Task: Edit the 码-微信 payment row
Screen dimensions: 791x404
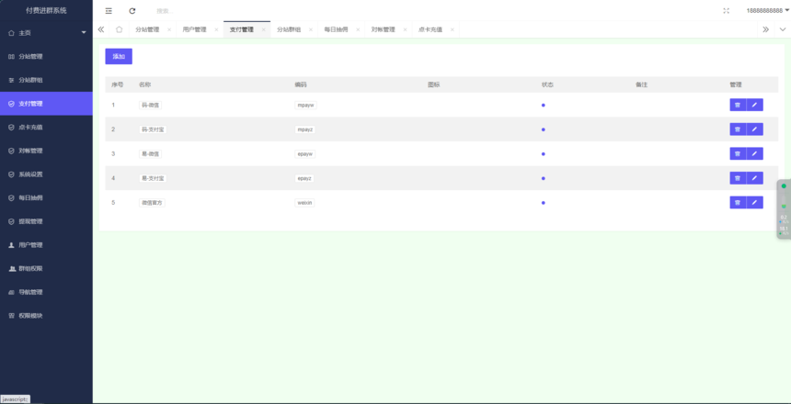Action: tap(755, 105)
